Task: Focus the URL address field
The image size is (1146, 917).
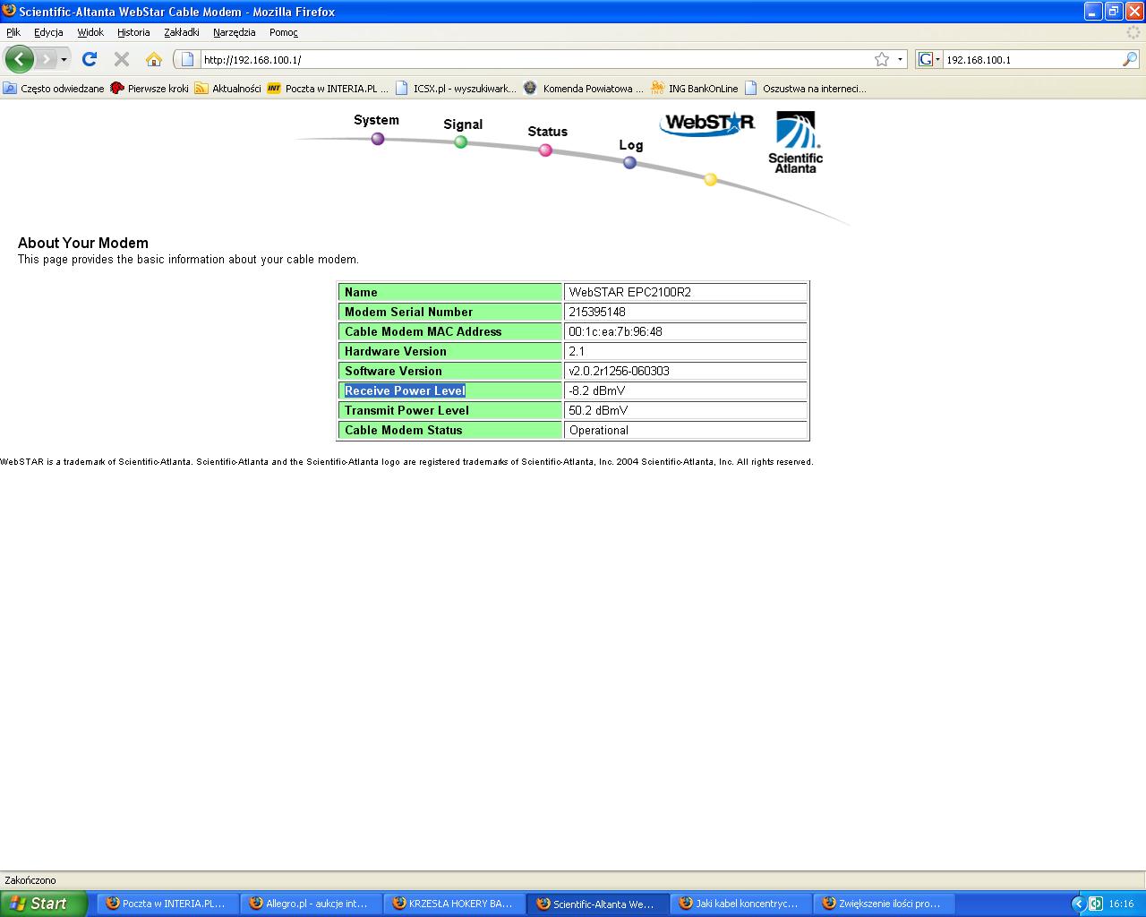Action: [x=535, y=59]
